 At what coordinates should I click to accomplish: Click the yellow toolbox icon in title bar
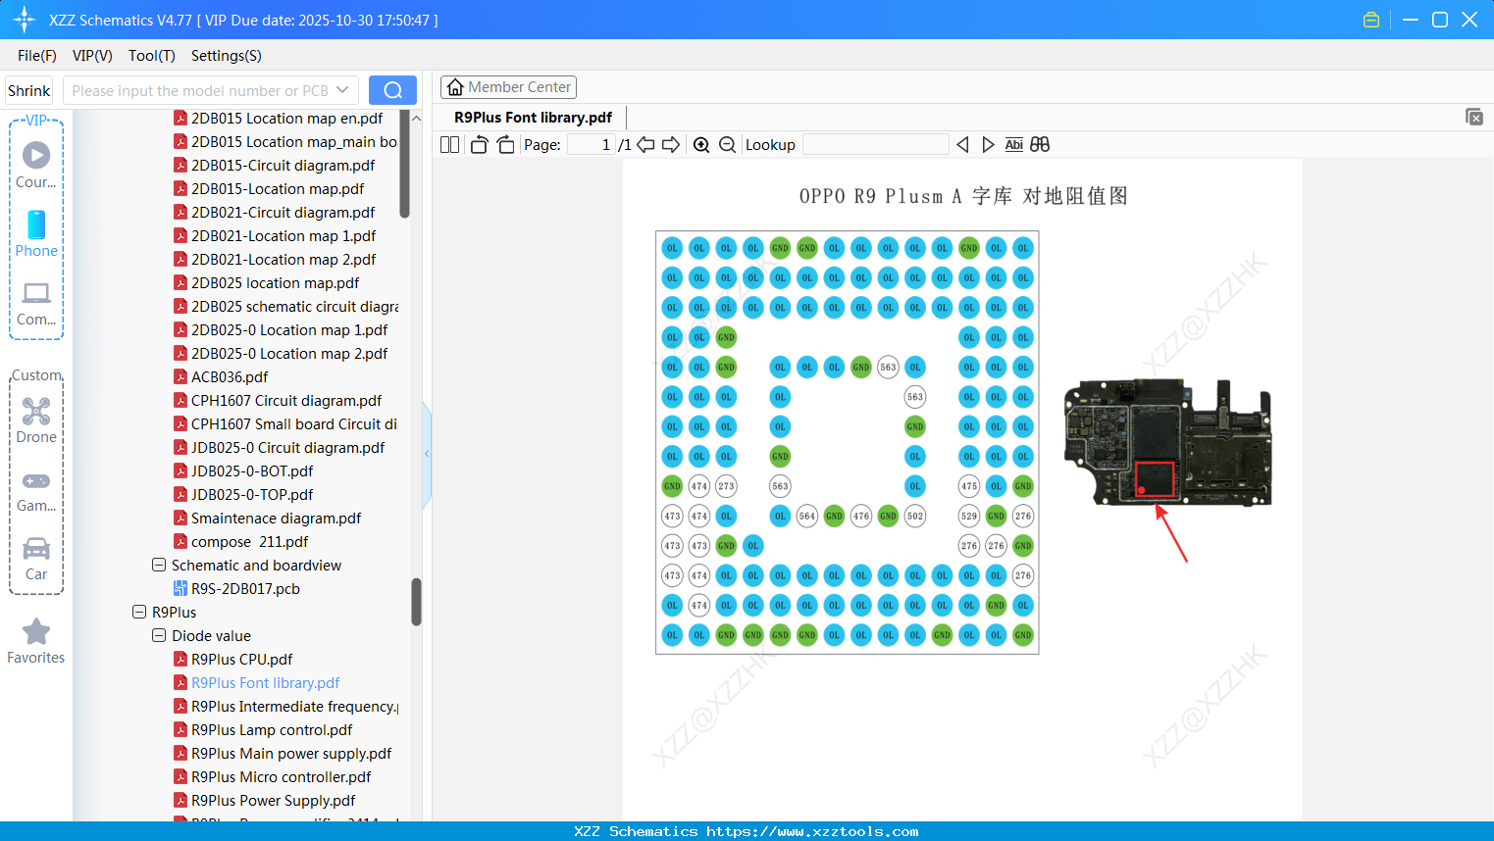1371,20
